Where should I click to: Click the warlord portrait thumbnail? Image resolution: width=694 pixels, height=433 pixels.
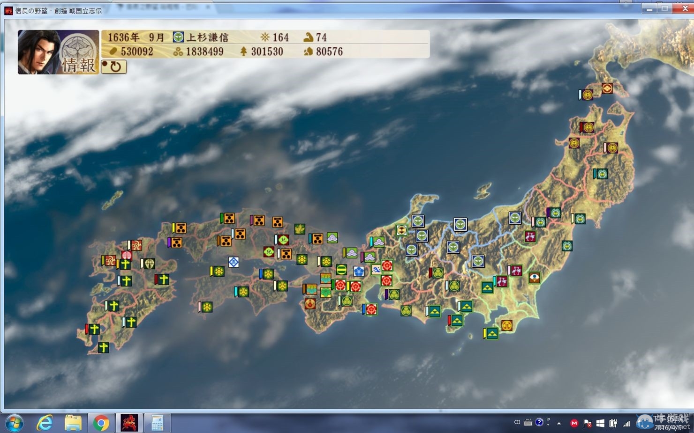pyautogui.click(x=39, y=51)
